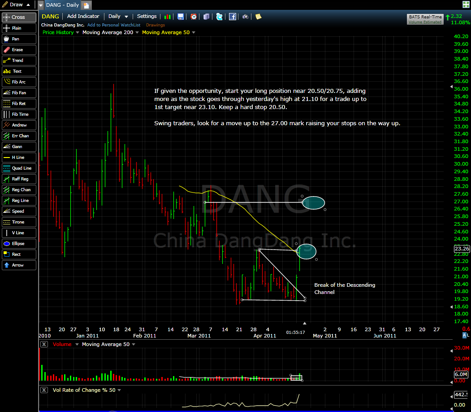Expand Vol Rate of Change options
Image resolution: width=471 pixels, height=412 pixels.
click(119, 390)
